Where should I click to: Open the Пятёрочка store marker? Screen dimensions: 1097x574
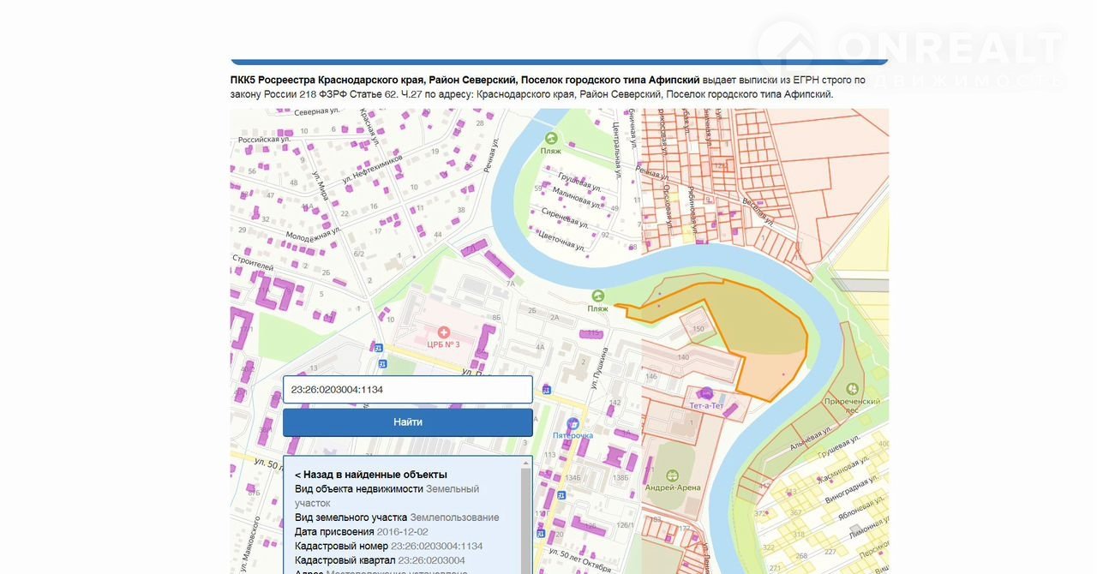(x=572, y=423)
